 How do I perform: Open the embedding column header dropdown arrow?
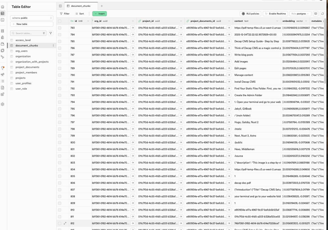point(306,21)
